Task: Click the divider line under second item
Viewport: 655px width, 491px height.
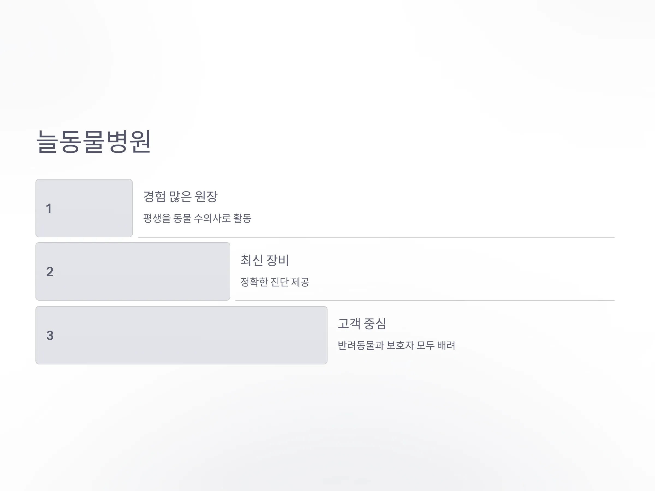Action: tap(425, 301)
